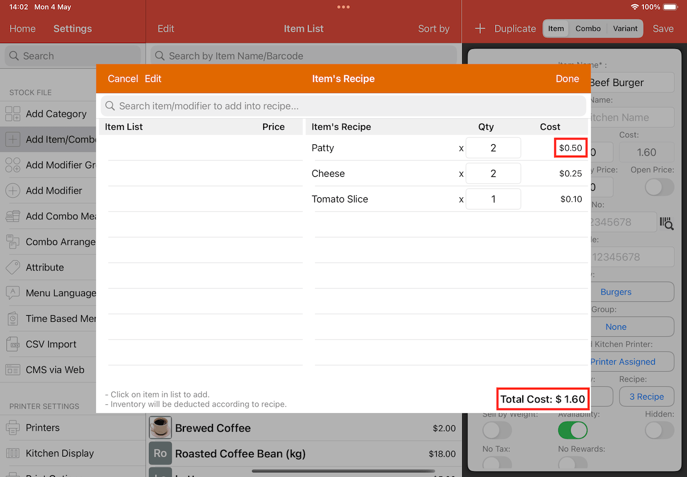687x477 pixels.
Task: Open the Burgers category selector
Action: (x=632, y=292)
